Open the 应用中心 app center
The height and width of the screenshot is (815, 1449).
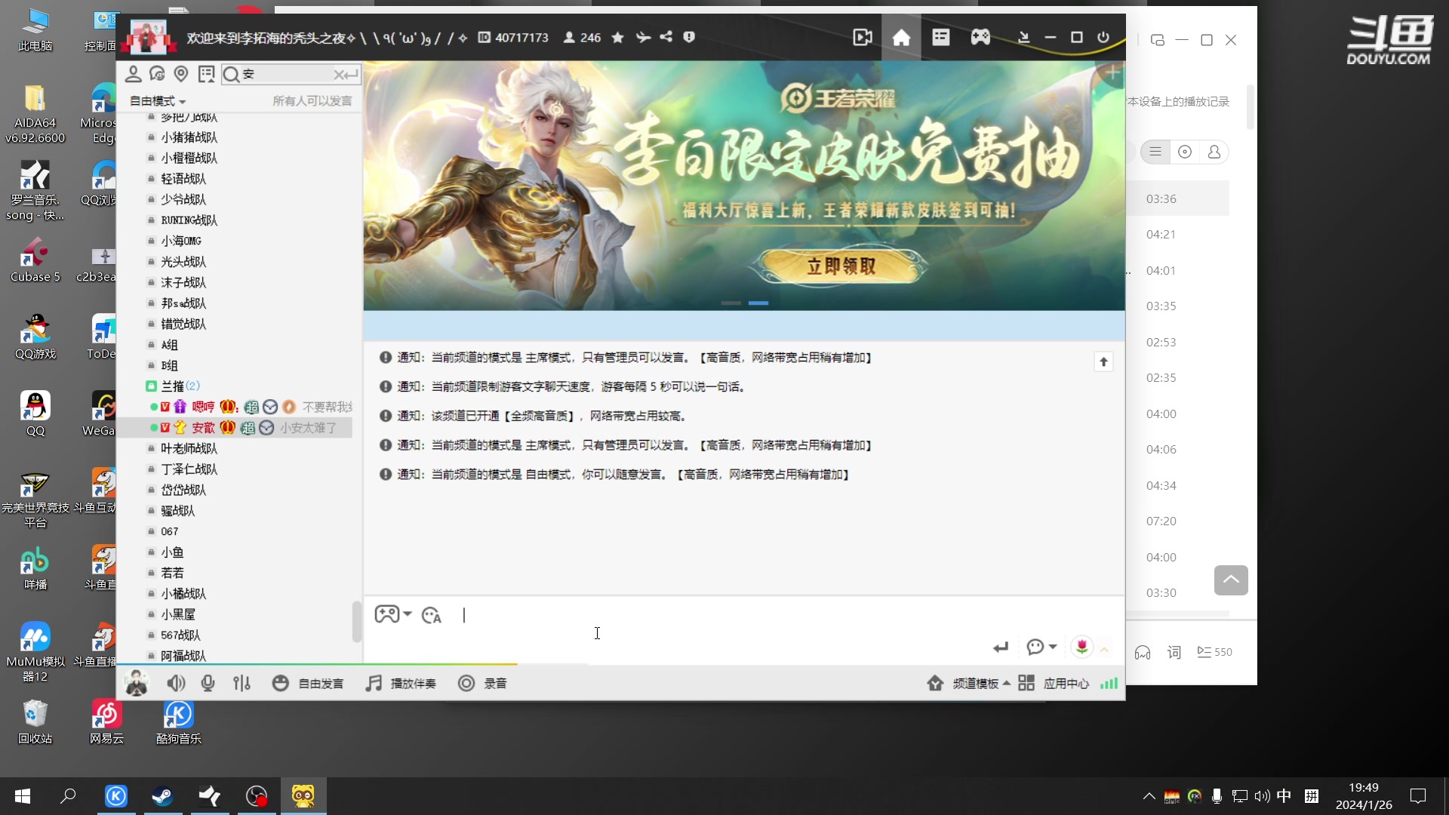pos(1066,683)
